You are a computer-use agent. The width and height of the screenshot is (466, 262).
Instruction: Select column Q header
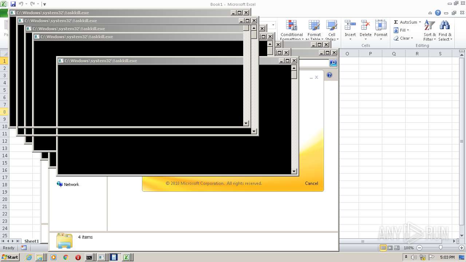[394, 53]
